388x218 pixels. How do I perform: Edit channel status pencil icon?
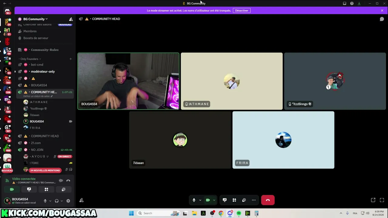(x=52, y=96)
